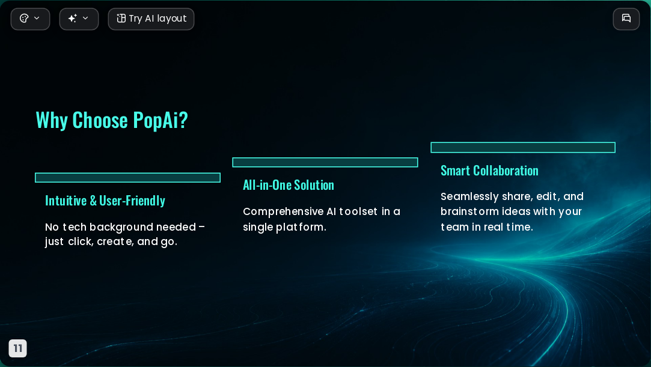
Task: Open the comments panel icon
Action: pos(626,19)
